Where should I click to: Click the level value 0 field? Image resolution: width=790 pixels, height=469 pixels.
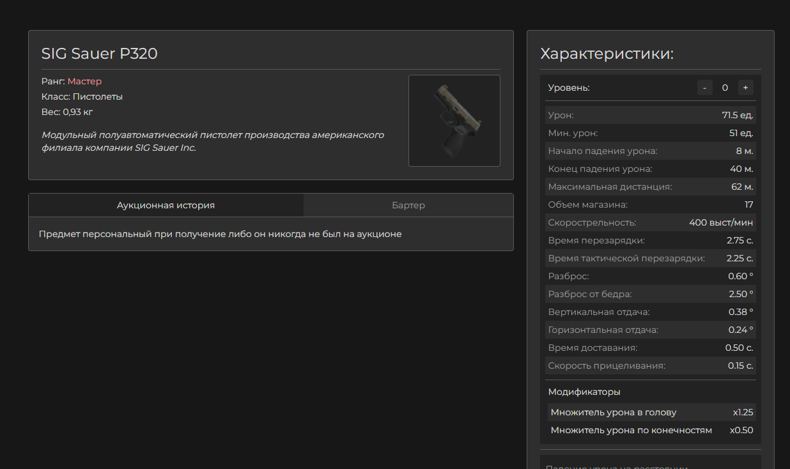(x=725, y=88)
